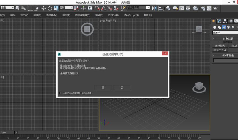Toggle the 自动栅格 checkbox
Image resolution: width=238 pixels, height=140 pixels.
(x=220, y=42)
